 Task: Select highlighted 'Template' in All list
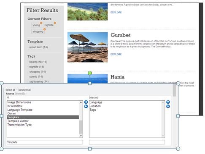(43, 117)
